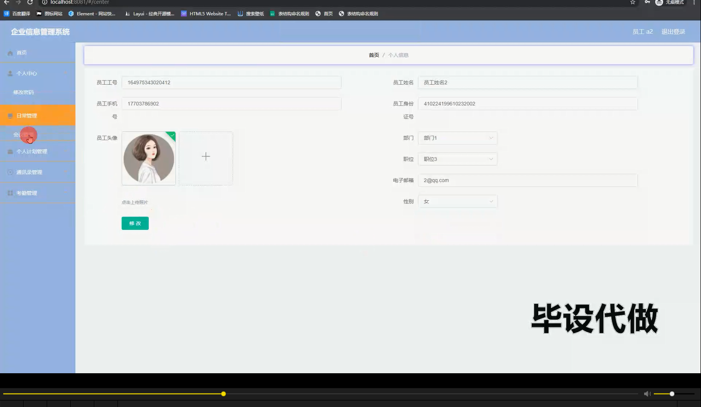Click the 修改 modify button
701x407 pixels.
coord(135,223)
